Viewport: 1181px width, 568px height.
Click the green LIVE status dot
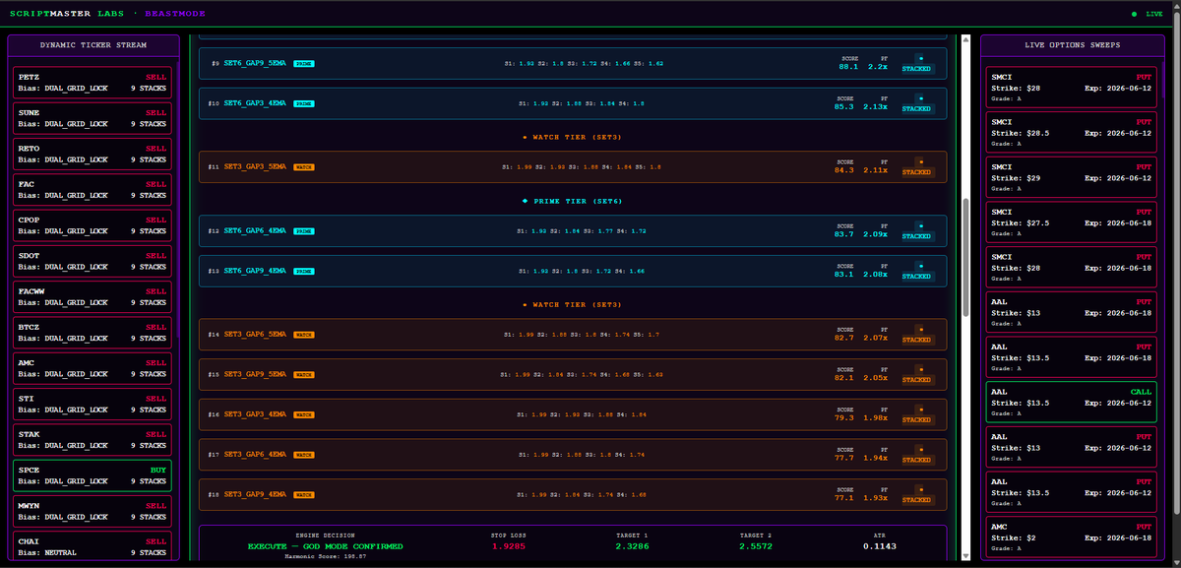coord(1134,14)
